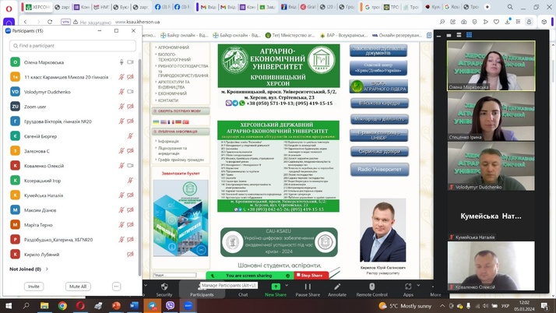Open Міжнародна діяльність link
Image resolution: width=556 pixels, height=313 pixels.
379,119
